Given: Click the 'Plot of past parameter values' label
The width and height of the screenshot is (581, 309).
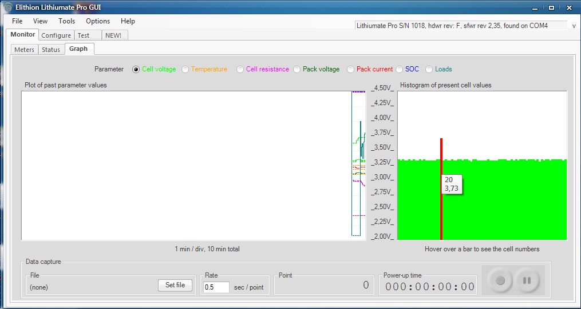Looking at the screenshot, I should coord(66,85).
